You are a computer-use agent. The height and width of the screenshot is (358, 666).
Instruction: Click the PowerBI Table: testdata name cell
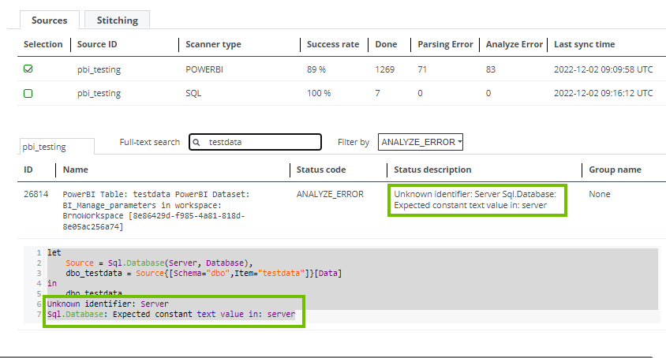156,211
